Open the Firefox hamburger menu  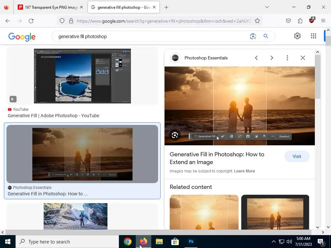click(323, 21)
